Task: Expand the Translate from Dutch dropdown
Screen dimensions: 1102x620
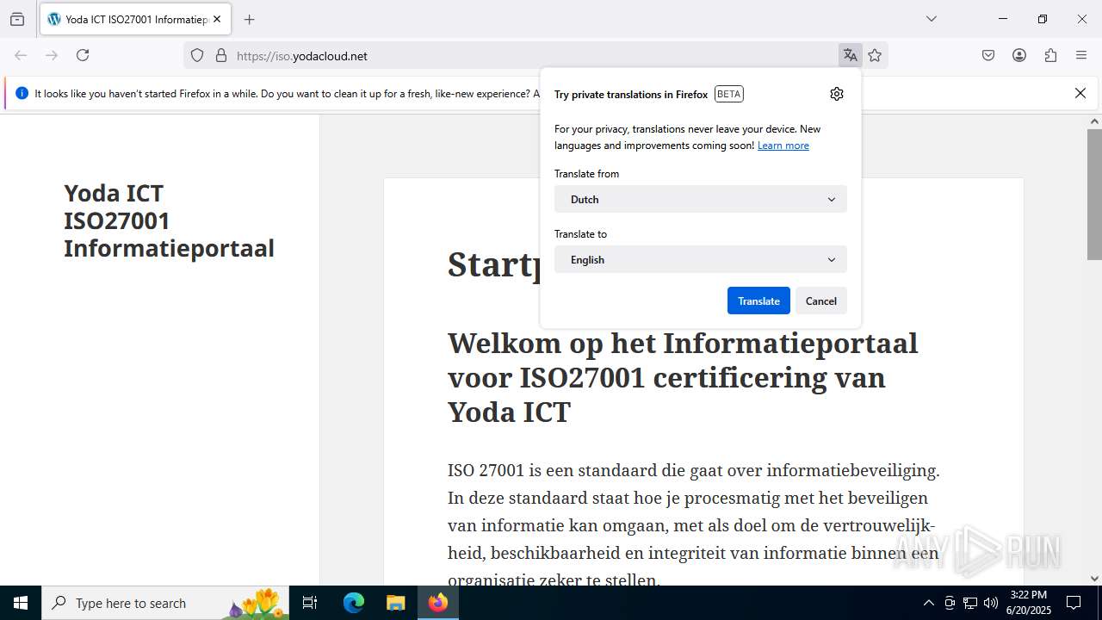Action: (x=701, y=199)
